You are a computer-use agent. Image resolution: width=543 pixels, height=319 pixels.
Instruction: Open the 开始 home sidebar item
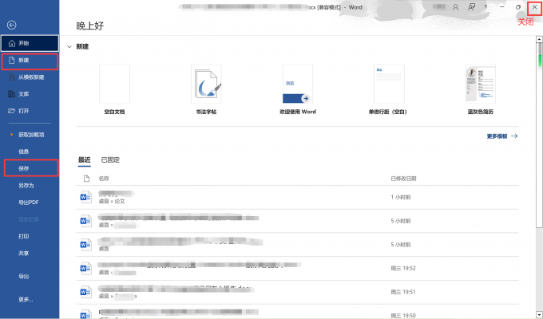pyautogui.click(x=30, y=43)
